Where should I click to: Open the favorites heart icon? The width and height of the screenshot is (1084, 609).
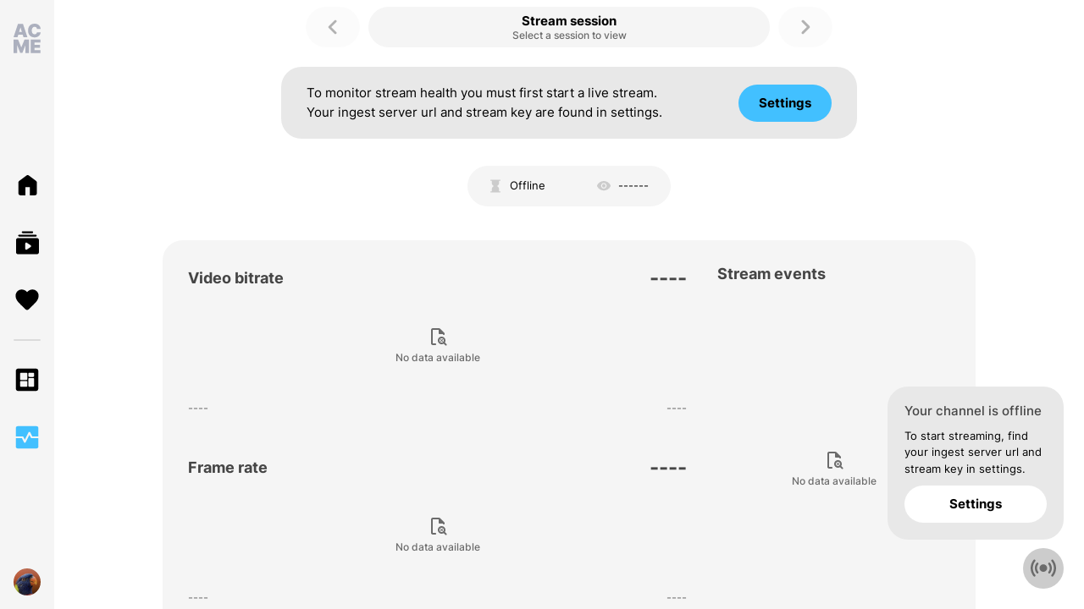[27, 299]
